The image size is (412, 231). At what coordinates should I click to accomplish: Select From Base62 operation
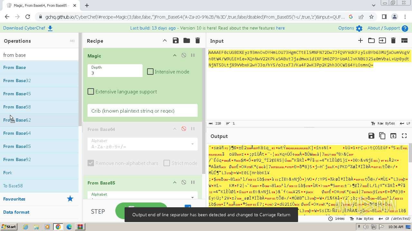coord(39,120)
